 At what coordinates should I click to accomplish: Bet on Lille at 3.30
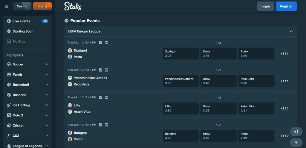[x=180, y=108]
